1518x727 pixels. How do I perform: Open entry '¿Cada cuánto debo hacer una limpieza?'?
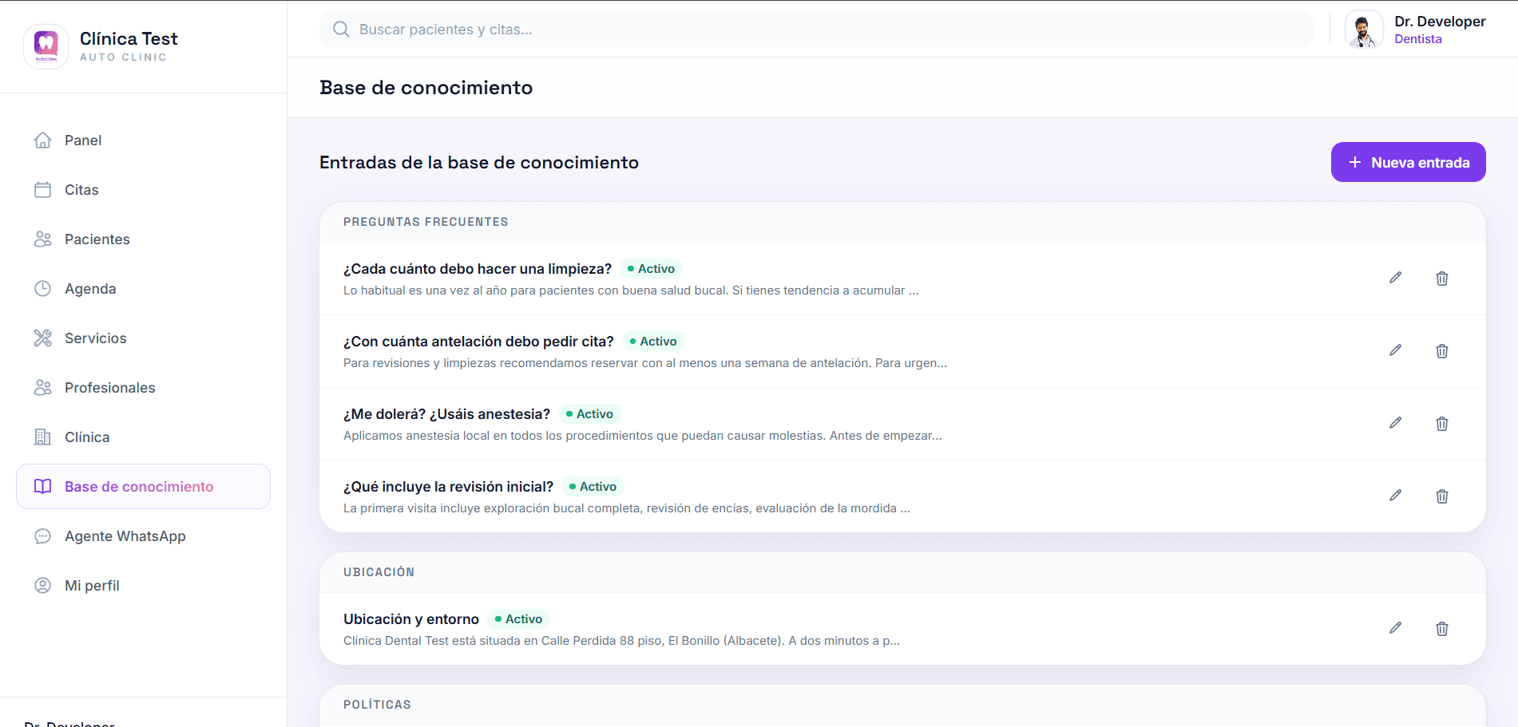coord(478,269)
